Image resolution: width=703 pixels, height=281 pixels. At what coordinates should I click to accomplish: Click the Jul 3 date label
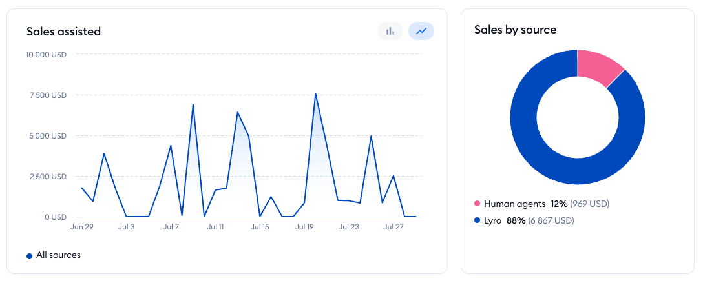point(127,228)
